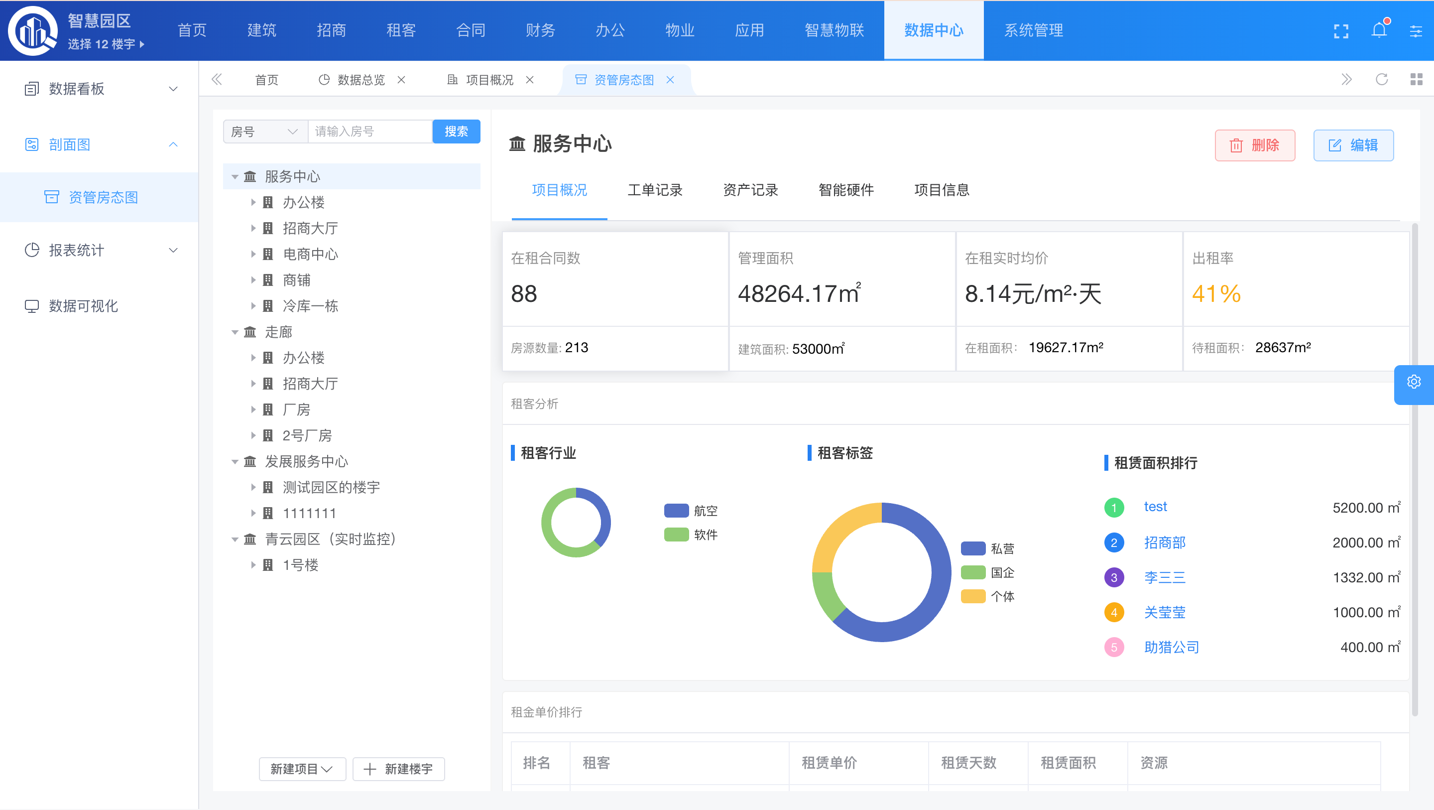1434x810 pixels.
Task: Click the refresh tab icon
Action: pos(1382,79)
